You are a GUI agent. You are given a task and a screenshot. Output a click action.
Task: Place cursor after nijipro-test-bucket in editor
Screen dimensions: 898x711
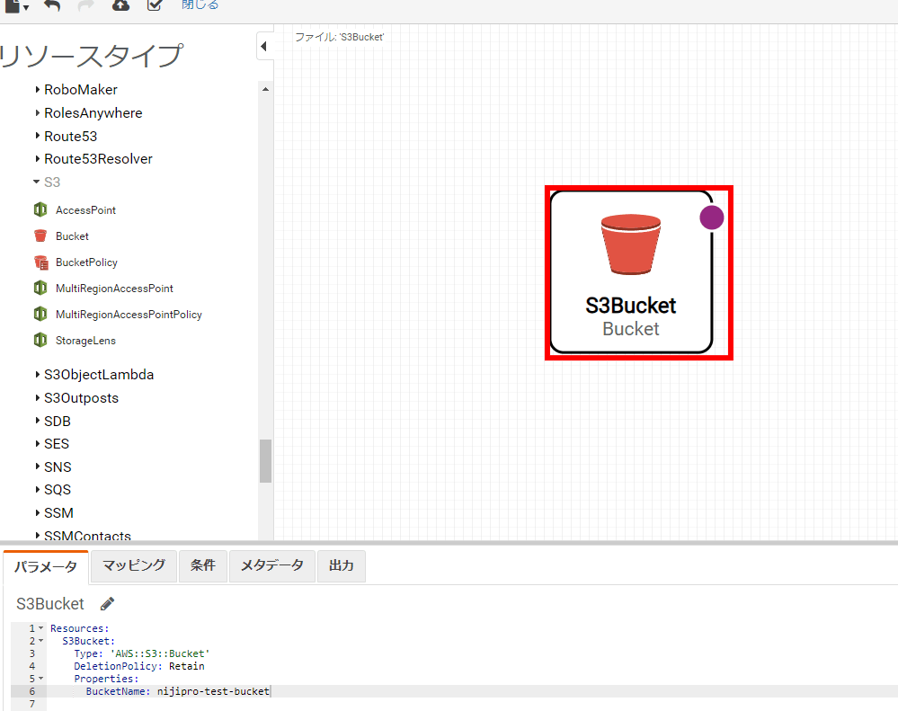(271, 691)
